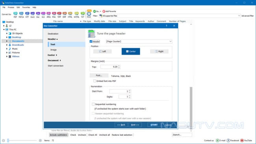Click the thumbnail zoom slider handle
The width and height of the screenshot is (256, 144).
(x=8, y=140)
